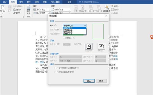Screen dimensions: 153x95
Task: Click the grid preview thumbnail in dialog
Action: (98, 32)
